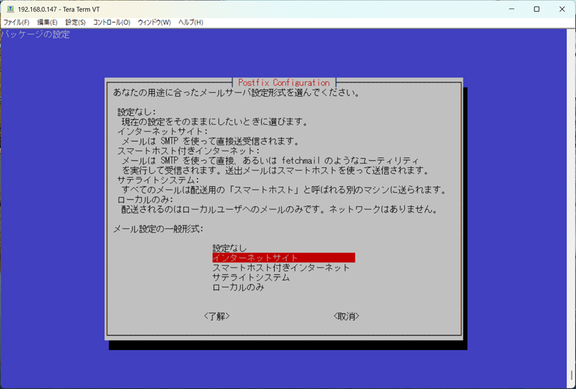Click the スマートホスト付きインターネット: description heading
This screenshot has height=389, width=576.
pyautogui.click(x=189, y=151)
